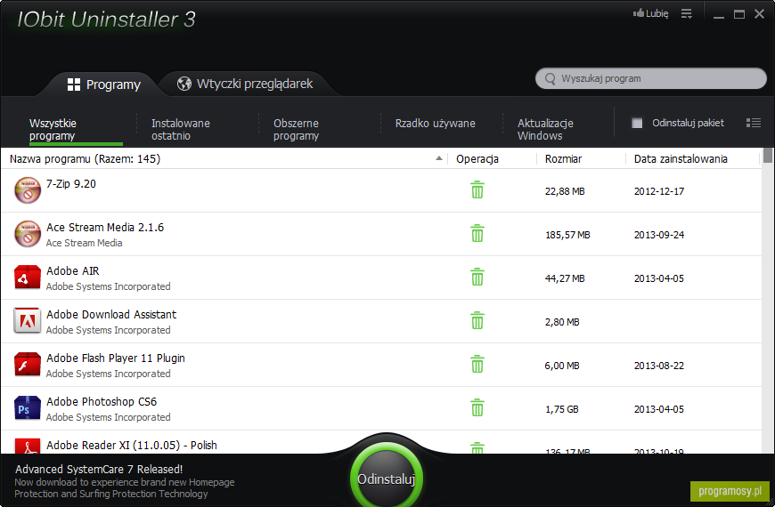Select Wszystkie programy filter

point(53,129)
